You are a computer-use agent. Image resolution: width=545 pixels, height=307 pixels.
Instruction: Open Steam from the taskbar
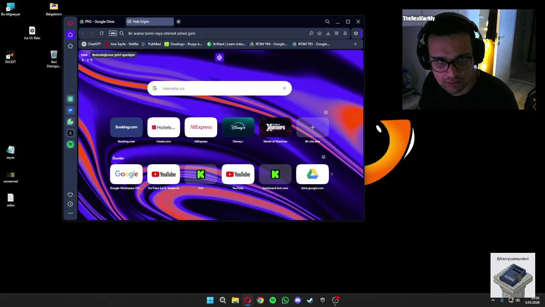pyautogui.click(x=310, y=300)
